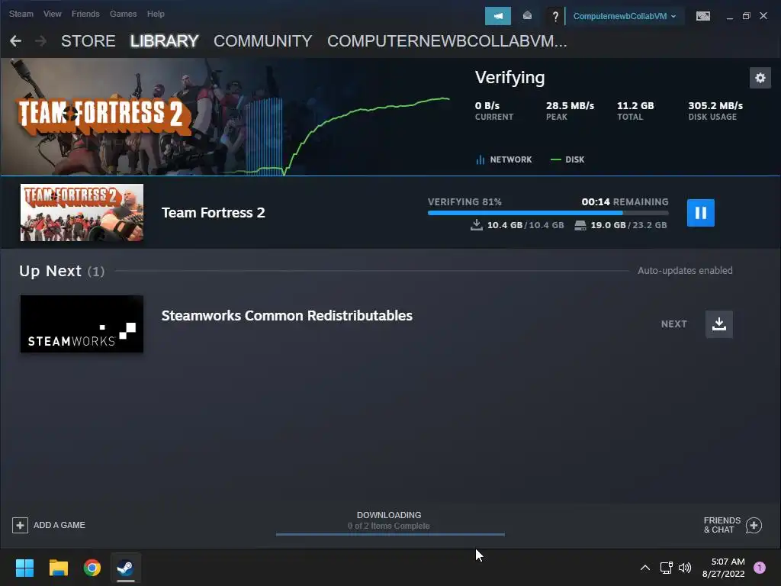This screenshot has width=781, height=586.
Task: Click the 0 B/s CURRENT stat
Action: [x=493, y=111]
